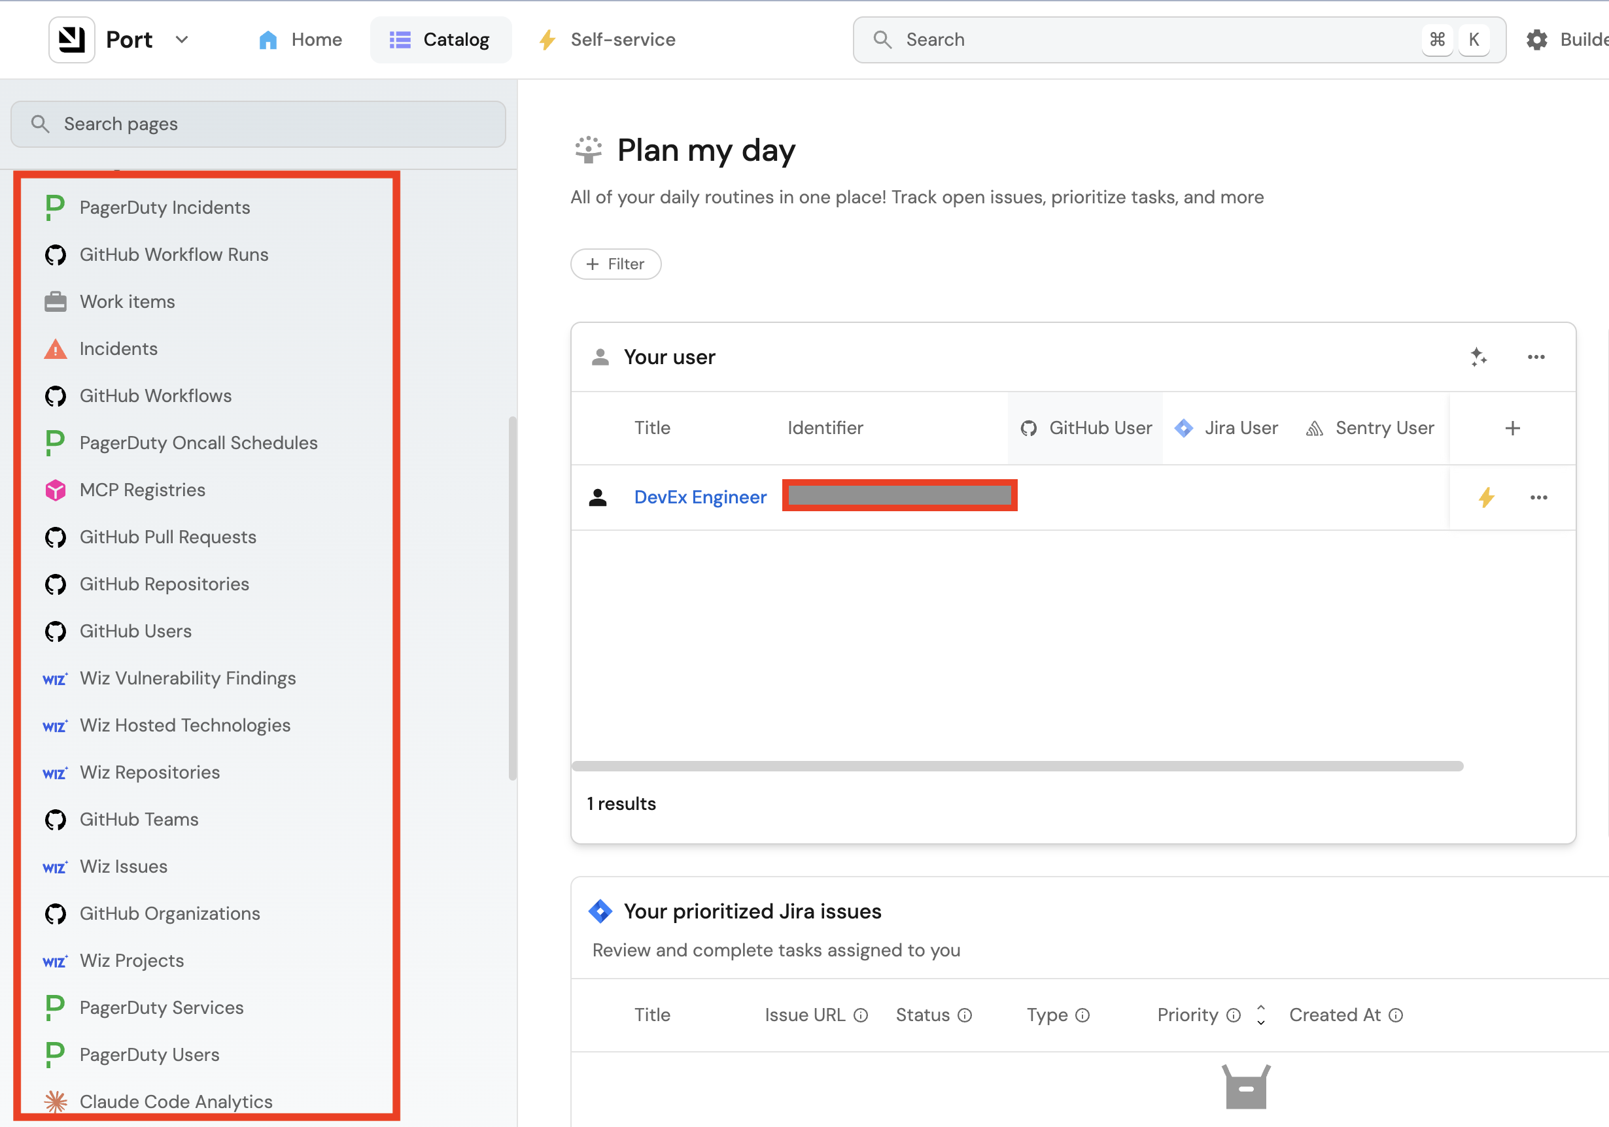Open Wiz Vulnerability Findings page

187,678
